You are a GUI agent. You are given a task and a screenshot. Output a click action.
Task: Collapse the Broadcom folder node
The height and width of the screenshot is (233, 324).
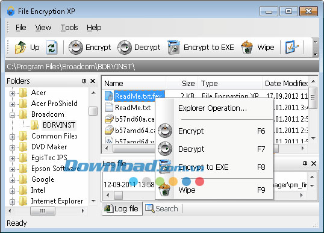tap(12, 115)
